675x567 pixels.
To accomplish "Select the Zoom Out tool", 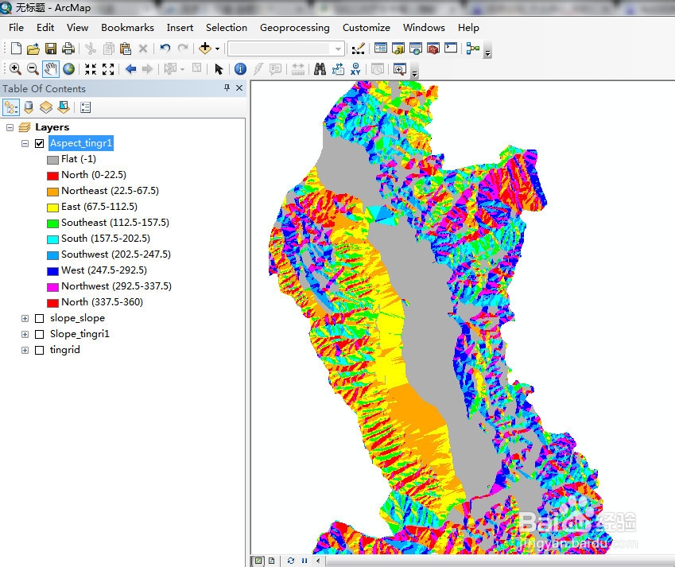I will [33, 69].
